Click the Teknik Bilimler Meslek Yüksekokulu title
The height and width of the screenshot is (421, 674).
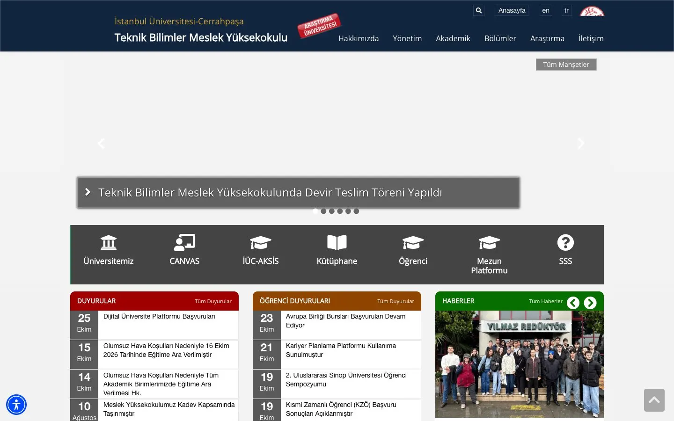click(x=201, y=37)
